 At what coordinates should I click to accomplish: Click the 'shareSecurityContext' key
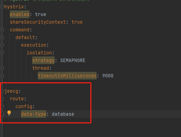coord(38,22)
